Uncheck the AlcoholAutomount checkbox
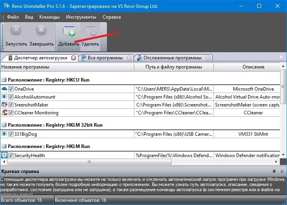This screenshot has width=287, height=205. click(x=11, y=97)
